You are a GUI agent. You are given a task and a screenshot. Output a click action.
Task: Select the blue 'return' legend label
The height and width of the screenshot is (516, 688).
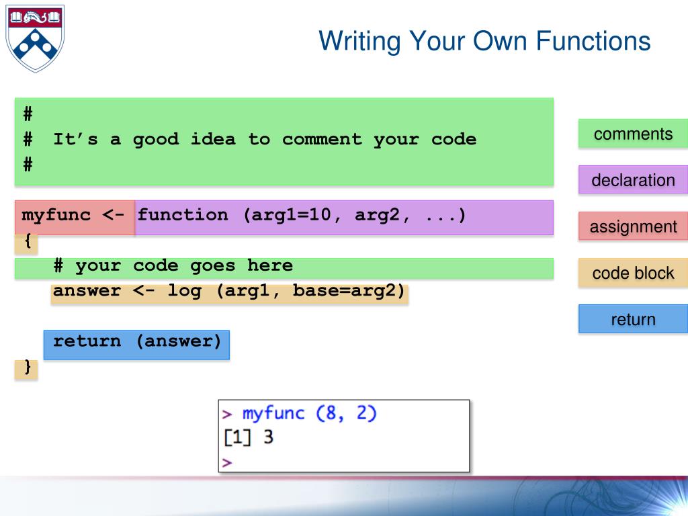(x=633, y=319)
